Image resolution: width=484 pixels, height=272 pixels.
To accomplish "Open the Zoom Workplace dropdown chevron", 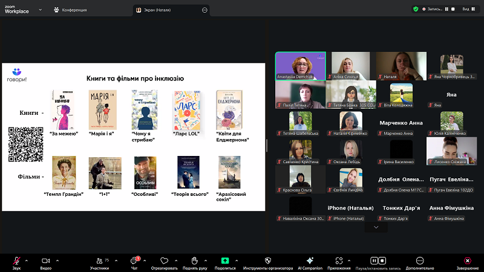I will tap(40, 10).
